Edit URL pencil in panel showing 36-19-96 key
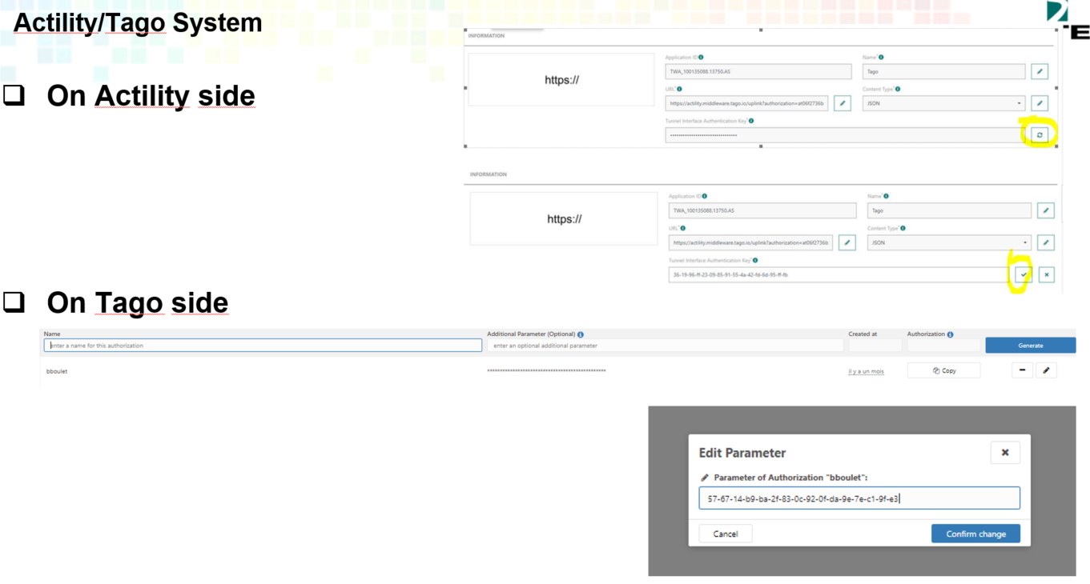 (x=847, y=242)
